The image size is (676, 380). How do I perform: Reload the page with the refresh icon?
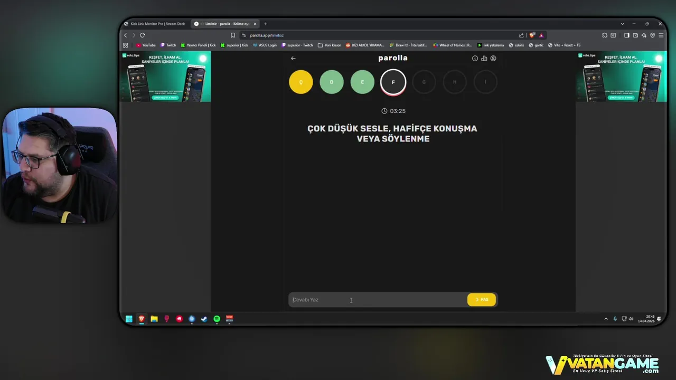pos(143,35)
